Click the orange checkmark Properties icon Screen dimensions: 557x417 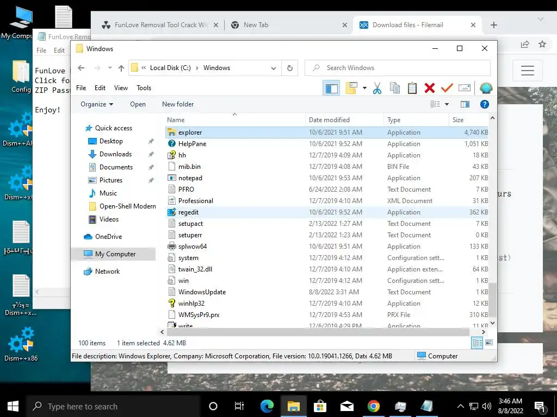click(x=447, y=87)
